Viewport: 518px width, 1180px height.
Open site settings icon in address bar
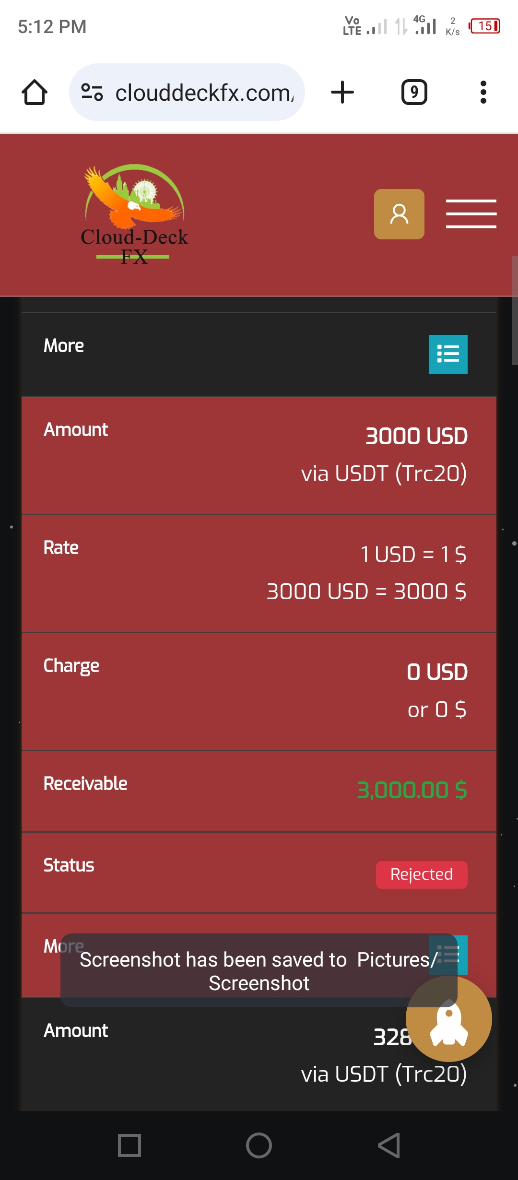[x=92, y=92]
